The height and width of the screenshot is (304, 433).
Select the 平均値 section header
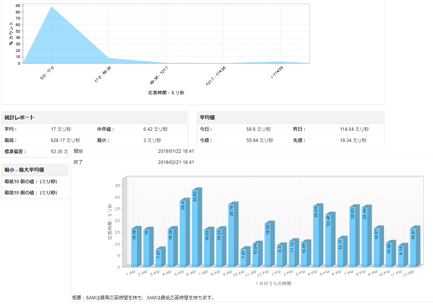pos(291,118)
